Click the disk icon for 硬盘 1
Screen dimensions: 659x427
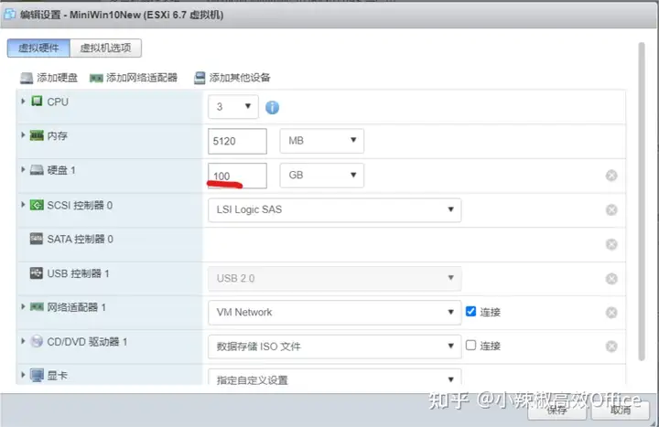click(x=37, y=170)
